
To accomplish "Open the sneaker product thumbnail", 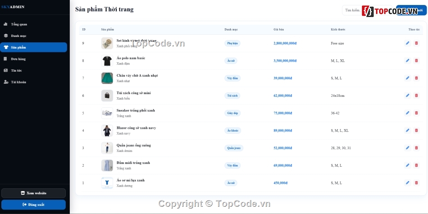I will [107, 113].
